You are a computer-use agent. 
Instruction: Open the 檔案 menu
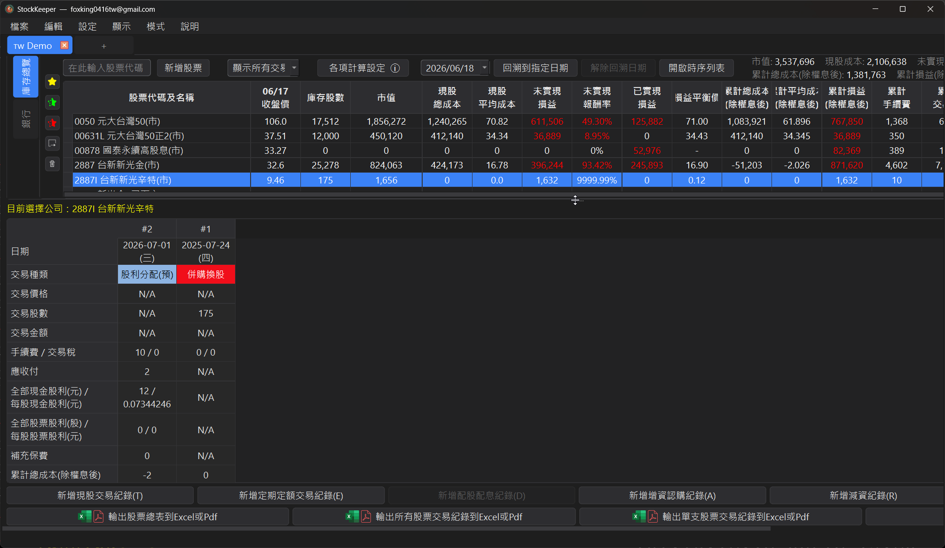point(19,26)
